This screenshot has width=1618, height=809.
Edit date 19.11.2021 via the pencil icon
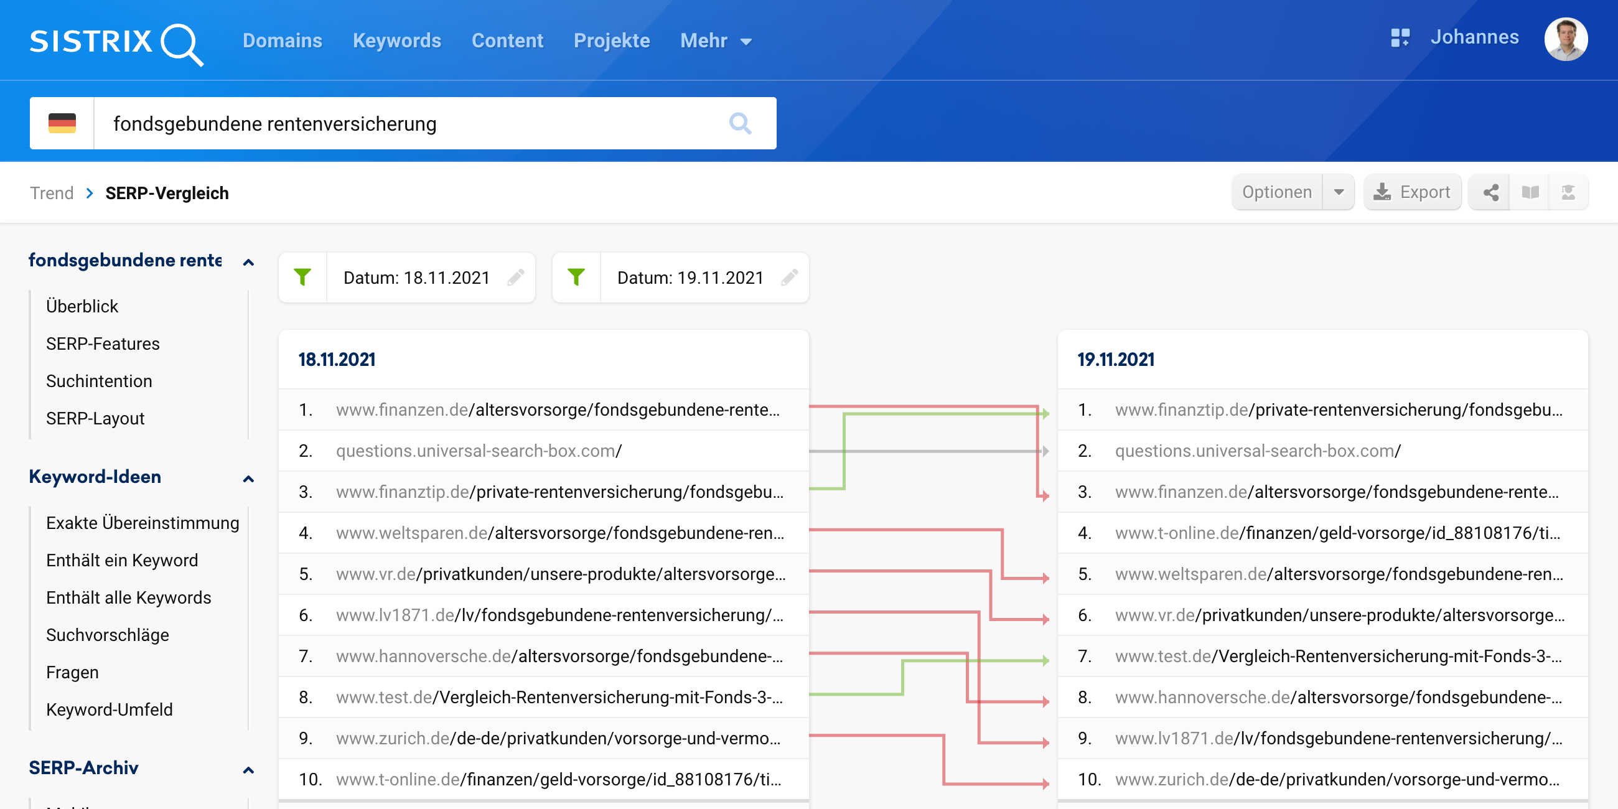[790, 277]
